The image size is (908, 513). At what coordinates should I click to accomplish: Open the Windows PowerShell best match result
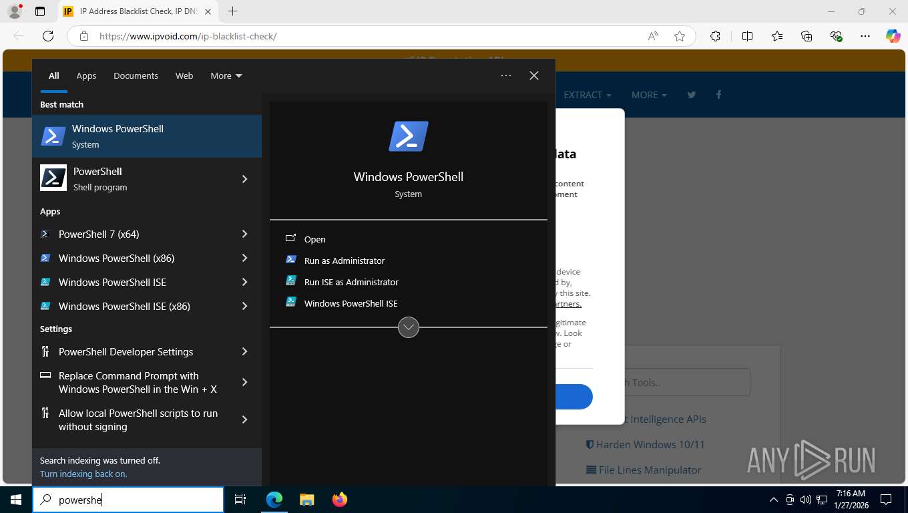(x=147, y=136)
